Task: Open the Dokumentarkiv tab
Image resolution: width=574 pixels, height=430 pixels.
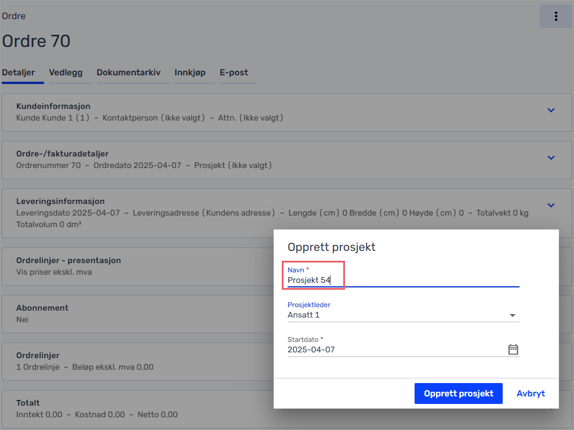Action: coord(128,73)
